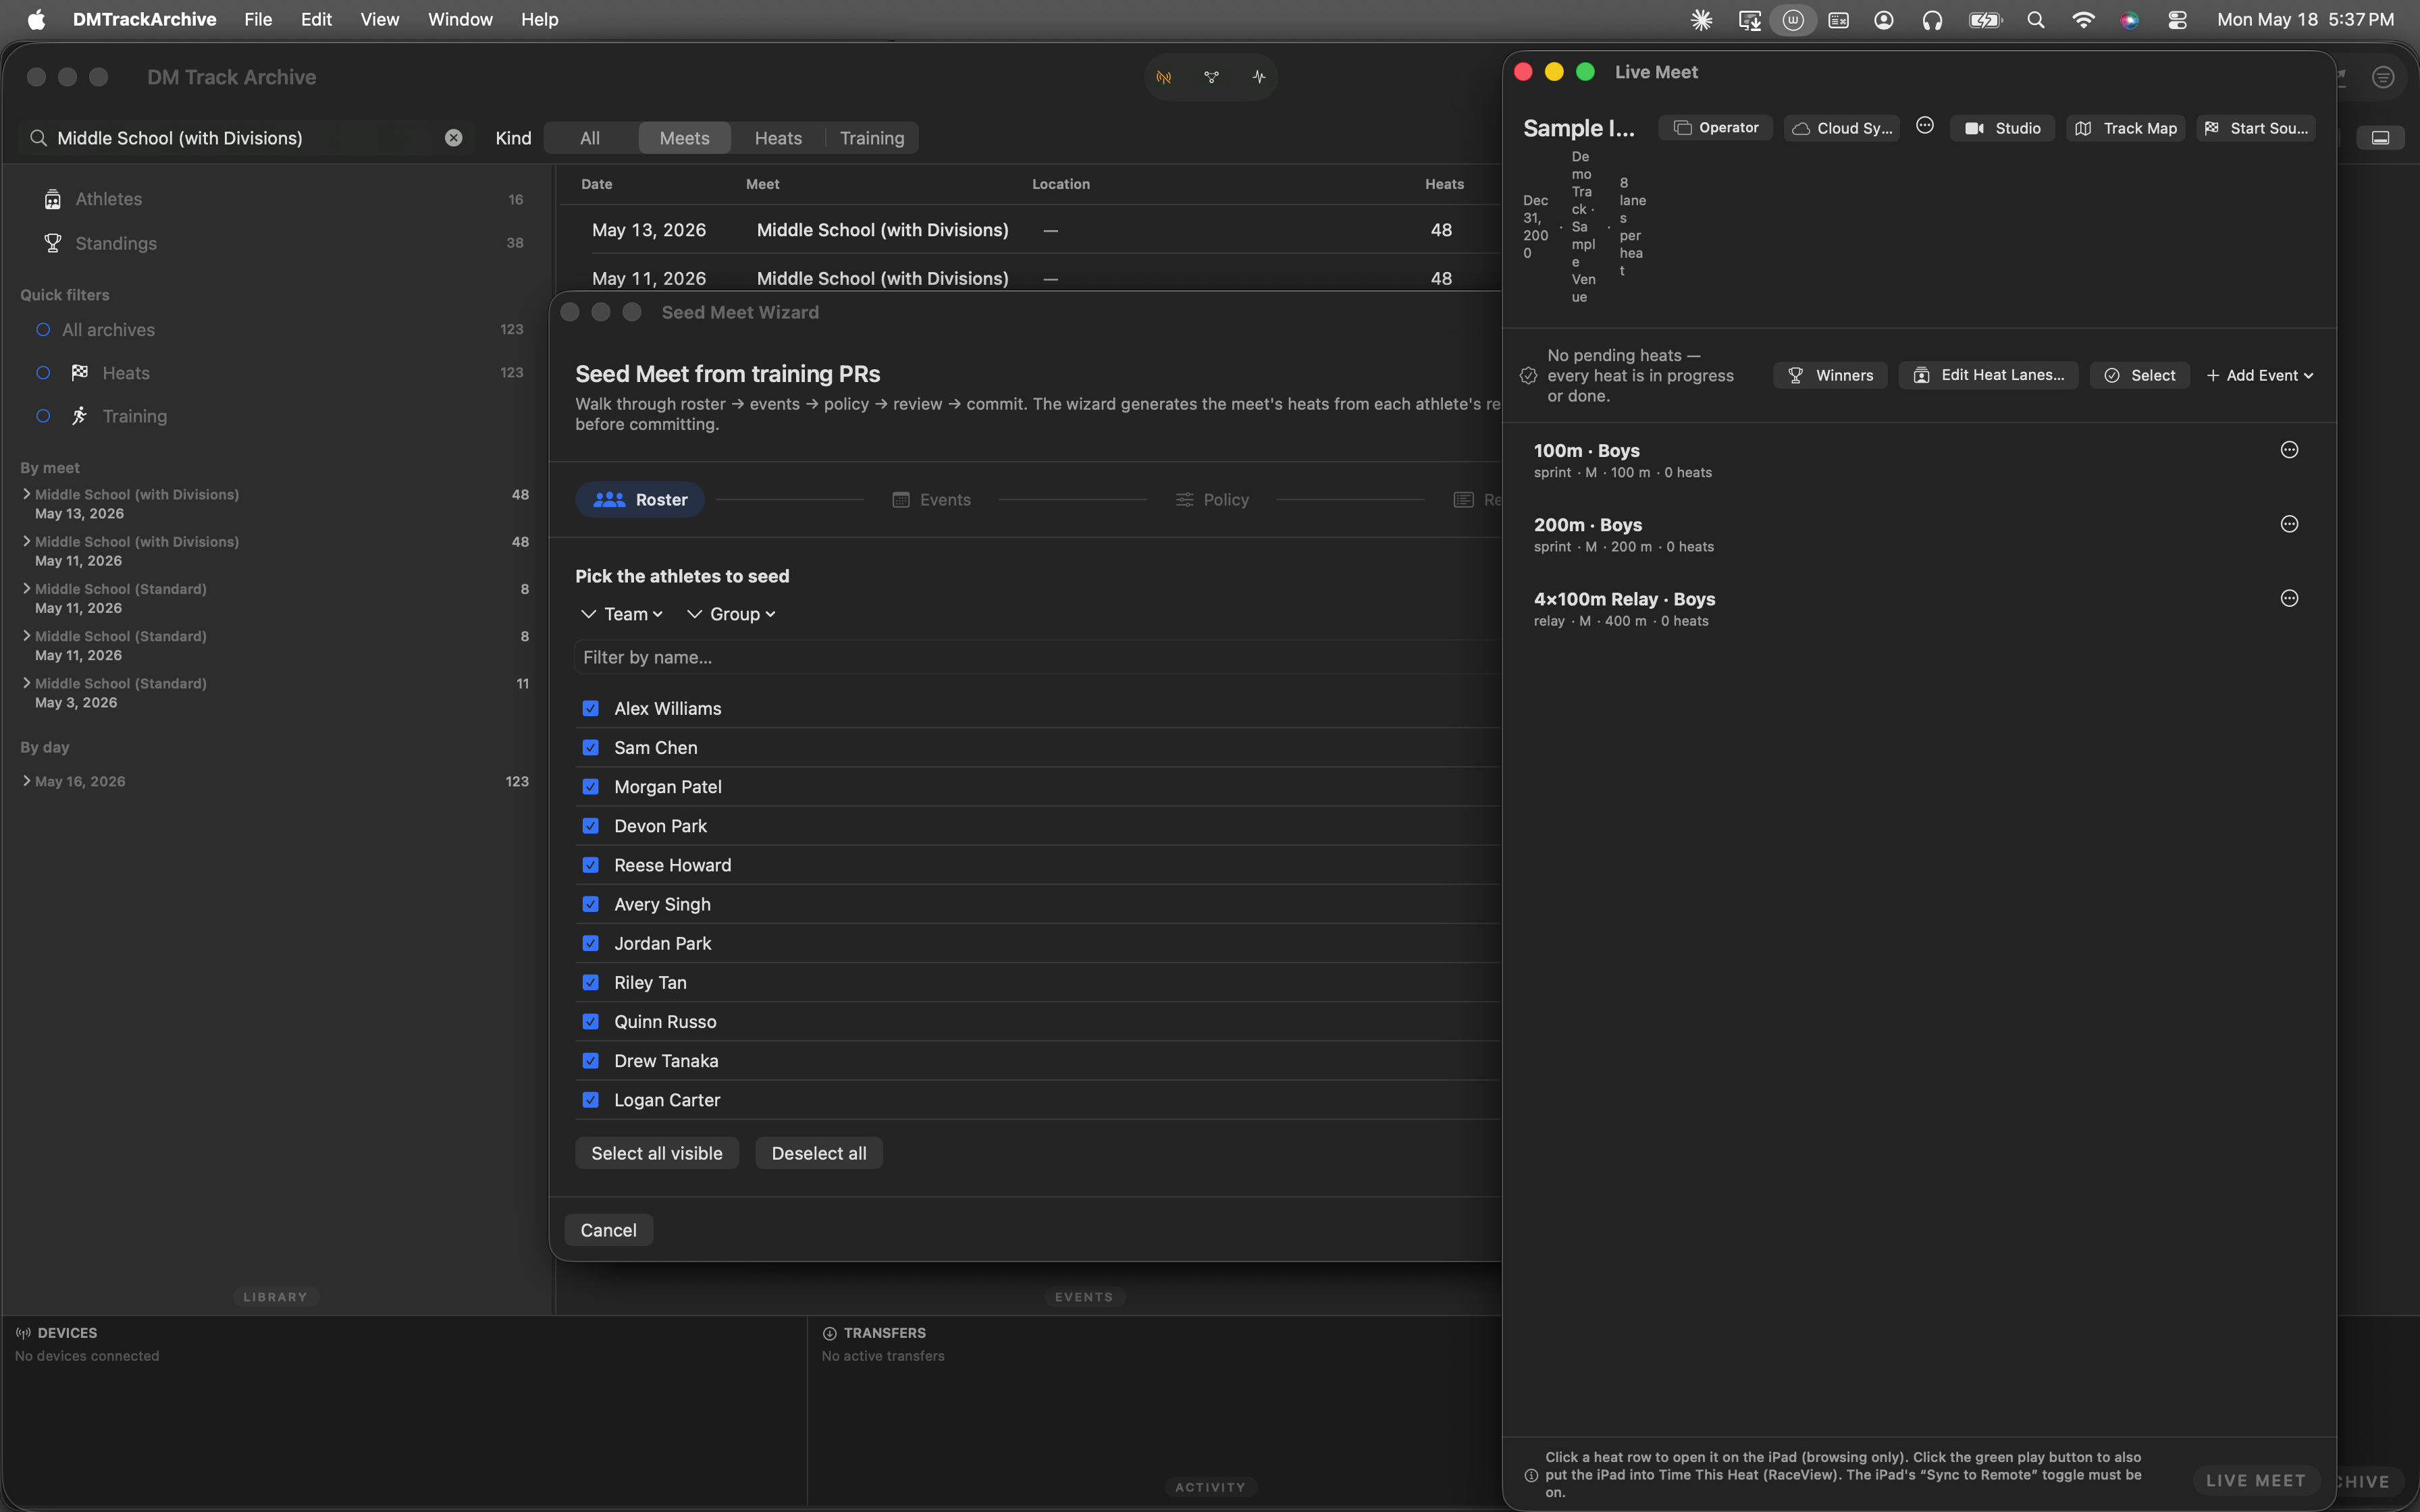The image size is (2420, 1512).
Task: Click the headphones icon in the menu bar
Action: coord(1932,20)
